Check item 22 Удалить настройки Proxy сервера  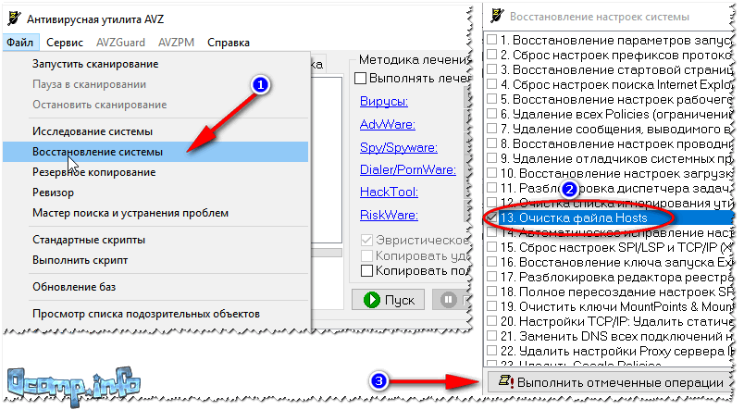[x=492, y=351]
